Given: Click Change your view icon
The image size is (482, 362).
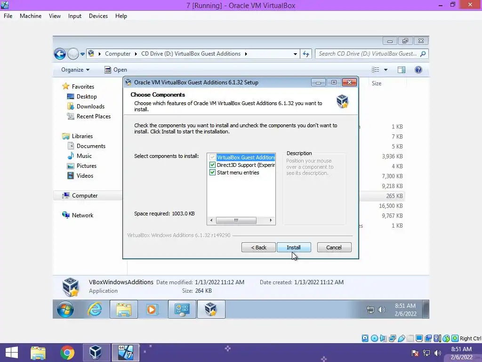Looking at the screenshot, I should tap(375, 70).
